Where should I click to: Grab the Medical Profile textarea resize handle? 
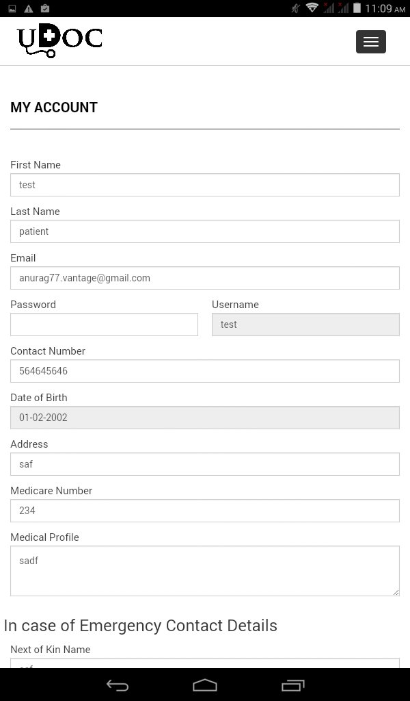coord(396,592)
